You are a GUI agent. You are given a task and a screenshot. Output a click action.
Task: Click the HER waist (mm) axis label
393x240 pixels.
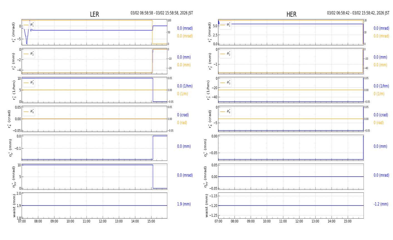207,206
